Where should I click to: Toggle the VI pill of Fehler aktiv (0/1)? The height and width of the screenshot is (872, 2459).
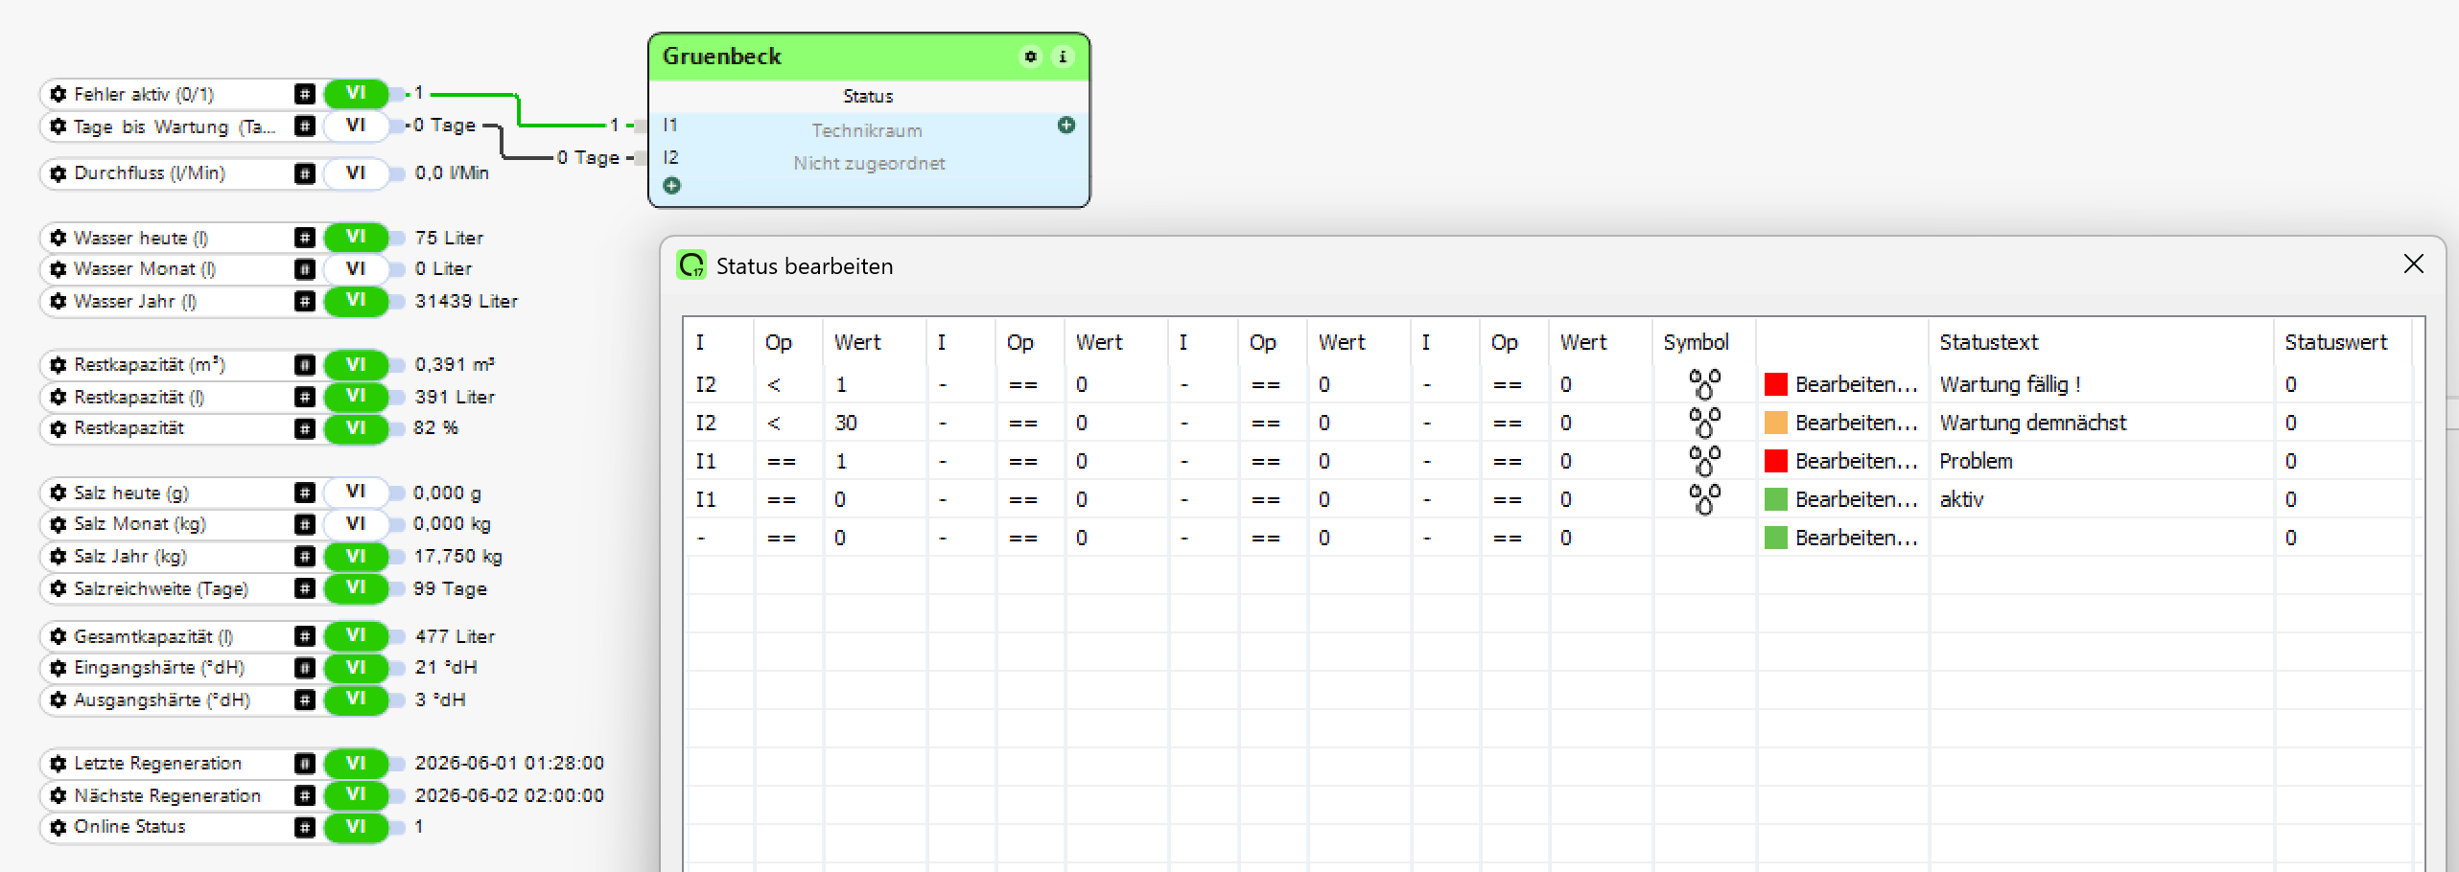[x=356, y=94]
